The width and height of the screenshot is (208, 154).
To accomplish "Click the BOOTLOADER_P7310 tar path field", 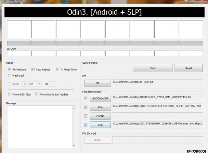I will pos(158,98).
